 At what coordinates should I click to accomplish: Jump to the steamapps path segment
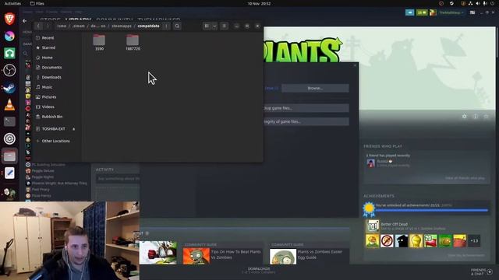(122, 26)
